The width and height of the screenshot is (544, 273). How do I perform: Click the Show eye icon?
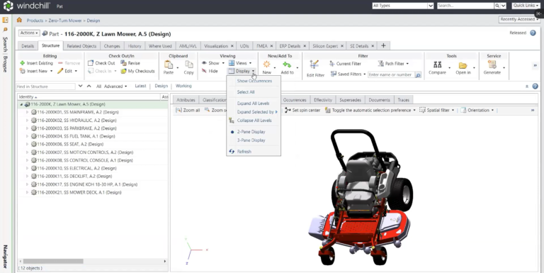204,63
